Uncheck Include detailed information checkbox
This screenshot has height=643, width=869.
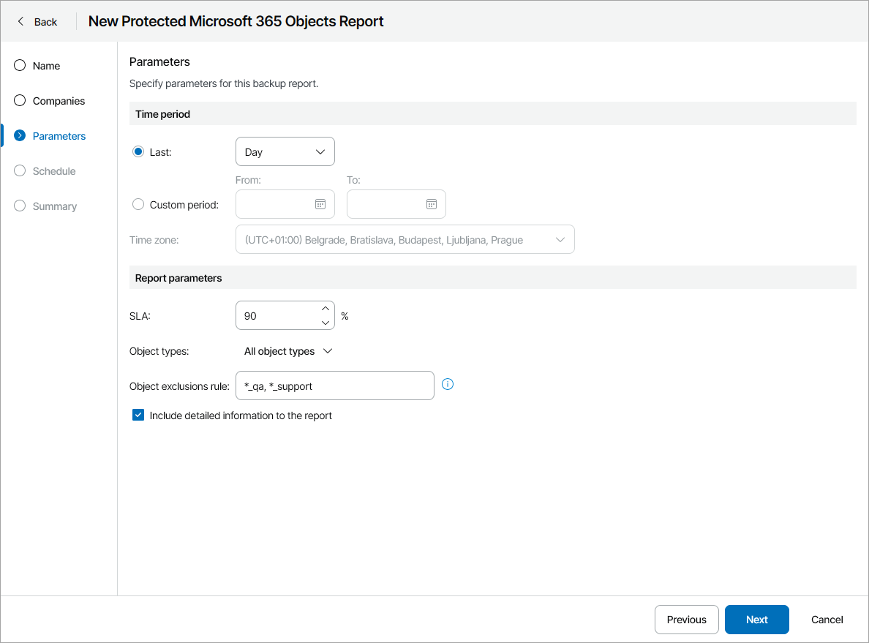click(138, 415)
